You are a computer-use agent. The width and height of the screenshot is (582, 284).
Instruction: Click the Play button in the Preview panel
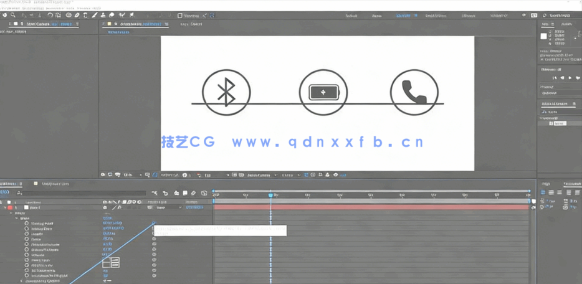pos(570,78)
